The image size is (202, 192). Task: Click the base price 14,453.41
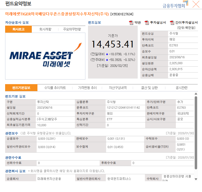(x=113, y=44)
